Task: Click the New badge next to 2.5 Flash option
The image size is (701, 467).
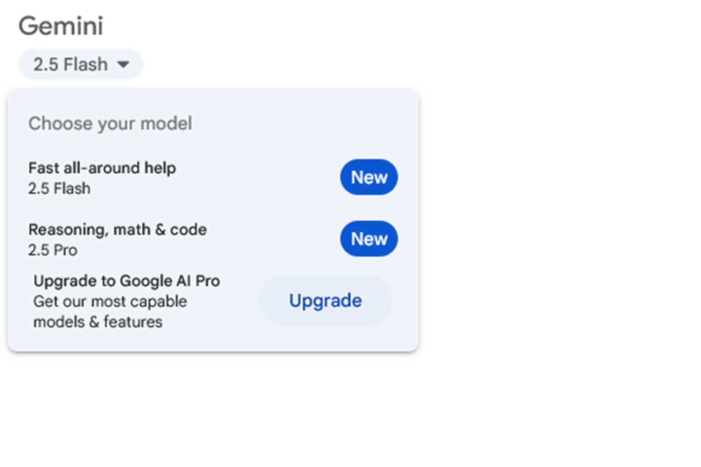Action: 369,177
